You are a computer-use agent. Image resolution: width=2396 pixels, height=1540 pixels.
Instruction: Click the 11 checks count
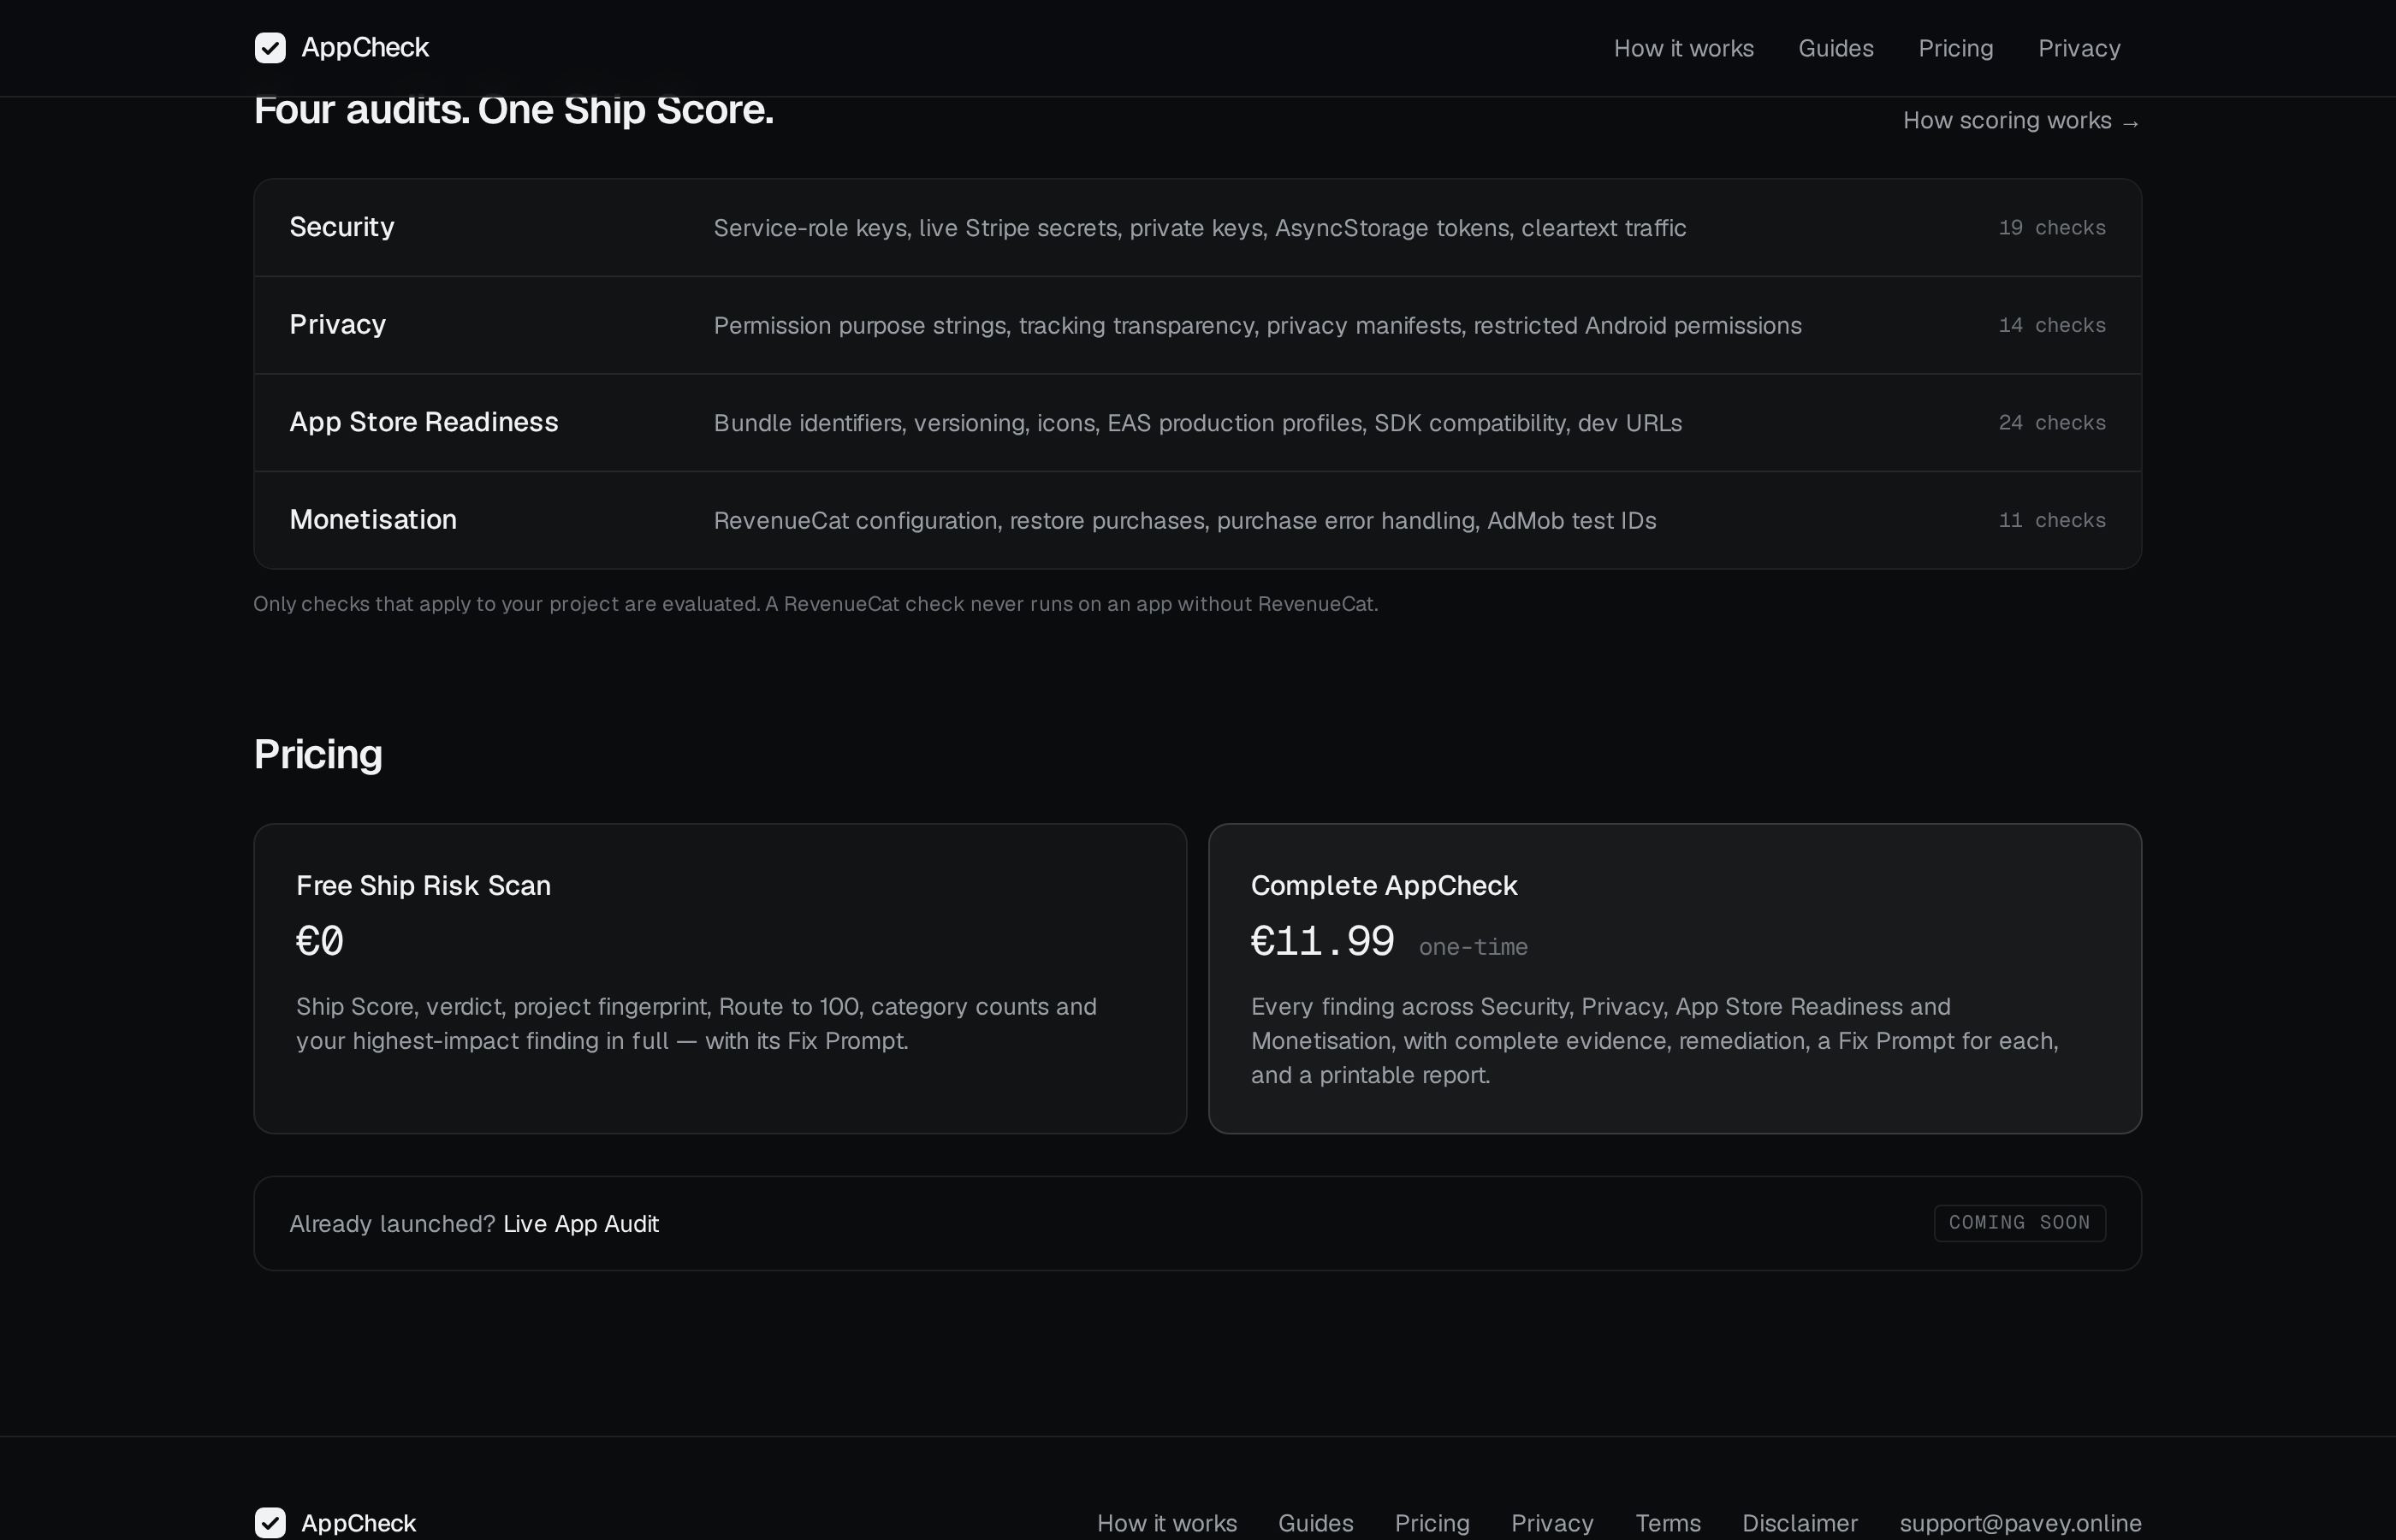pos(2052,520)
